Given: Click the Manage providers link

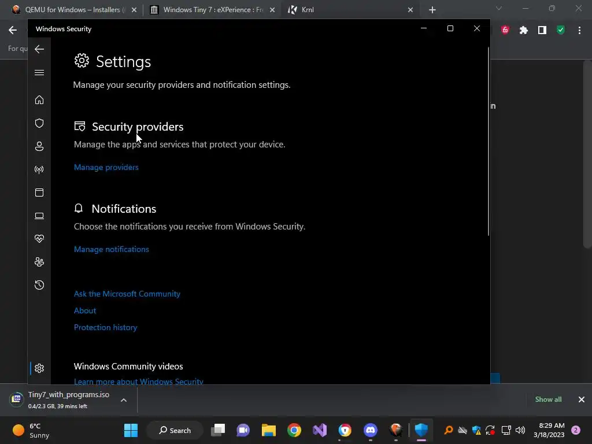Looking at the screenshot, I should [x=106, y=167].
